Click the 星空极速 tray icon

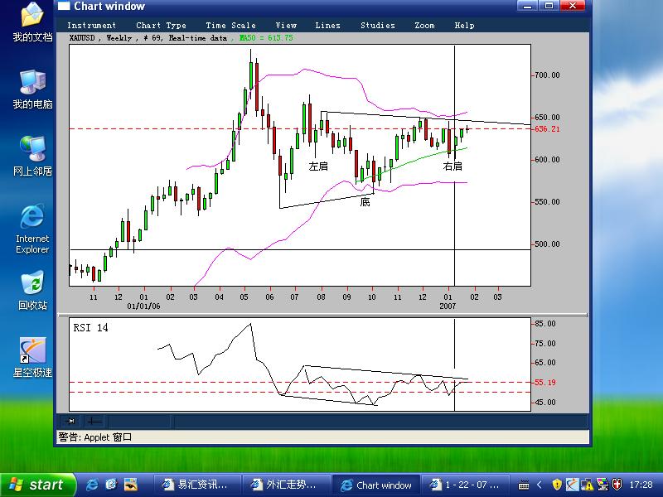click(572, 485)
